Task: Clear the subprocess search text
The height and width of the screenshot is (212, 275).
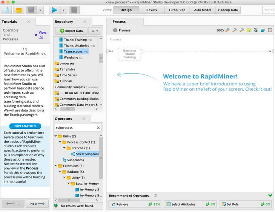Action: pos(98,128)
